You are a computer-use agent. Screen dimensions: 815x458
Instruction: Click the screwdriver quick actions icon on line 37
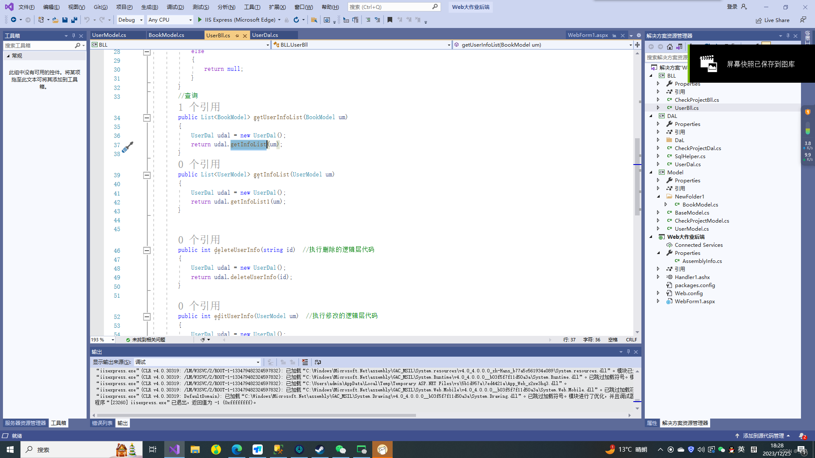(x=127, y=147)
